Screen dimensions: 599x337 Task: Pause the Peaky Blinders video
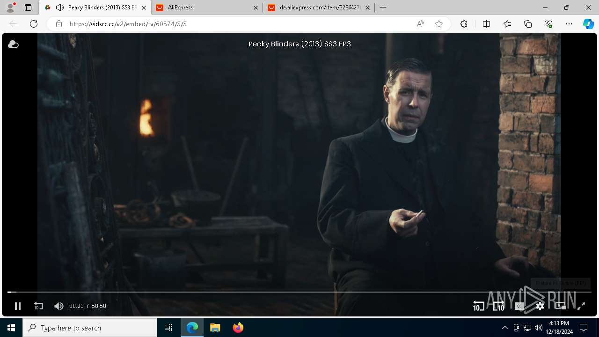click(x=18, y=306)
